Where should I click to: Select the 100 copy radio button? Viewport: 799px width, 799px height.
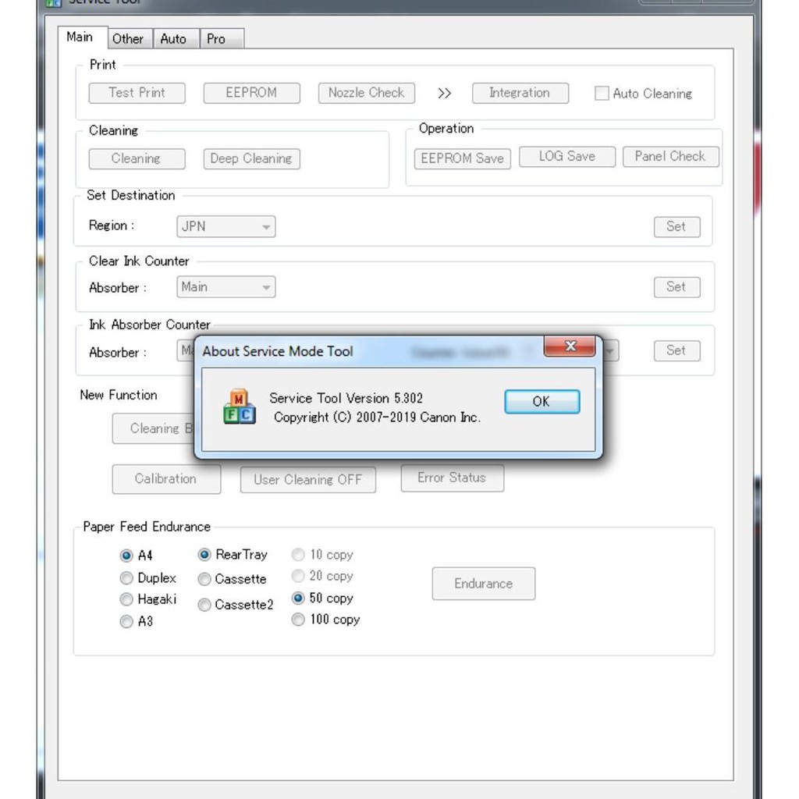tap(298, 620)
